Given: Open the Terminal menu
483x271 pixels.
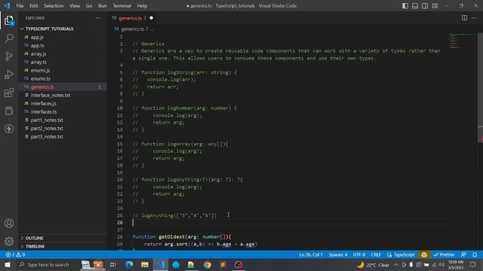Looking at the screenshot, I should [122, 5].
